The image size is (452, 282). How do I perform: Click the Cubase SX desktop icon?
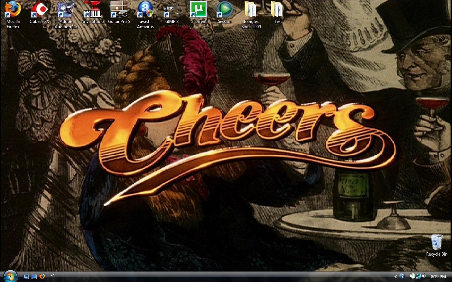[x=39, y=10]
